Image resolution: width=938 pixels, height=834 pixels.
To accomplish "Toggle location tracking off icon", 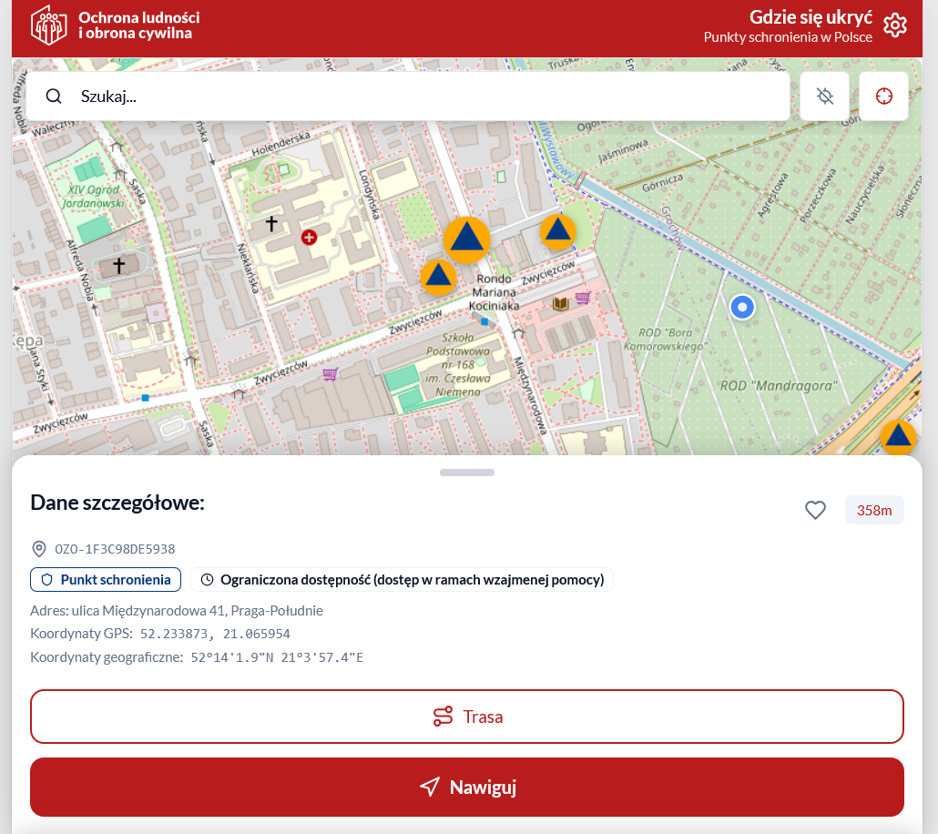I will (825, 97).
